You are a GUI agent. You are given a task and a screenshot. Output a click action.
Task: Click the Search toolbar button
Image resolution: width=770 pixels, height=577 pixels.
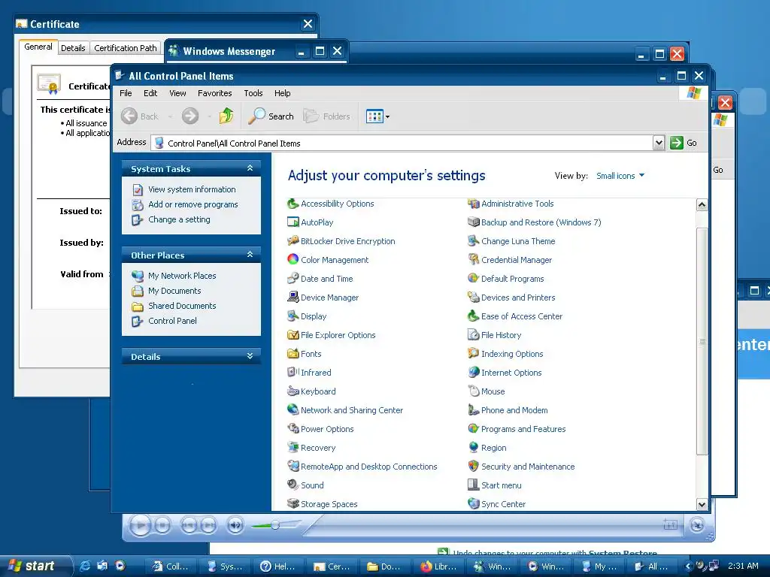[x=271, y=116]
